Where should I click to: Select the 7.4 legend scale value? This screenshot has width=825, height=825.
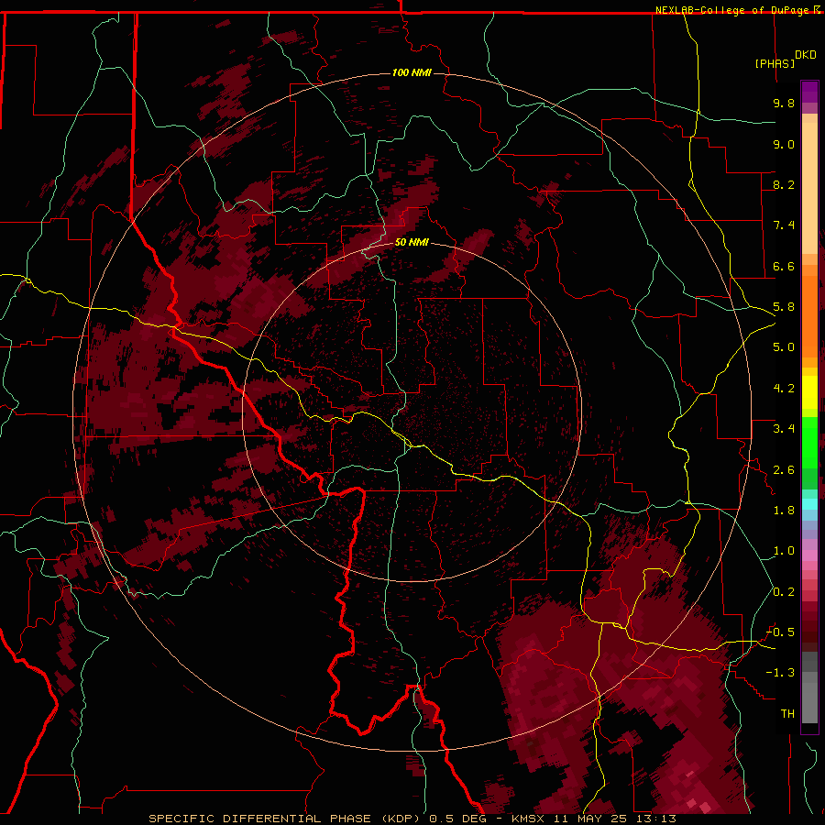(784, 225)
